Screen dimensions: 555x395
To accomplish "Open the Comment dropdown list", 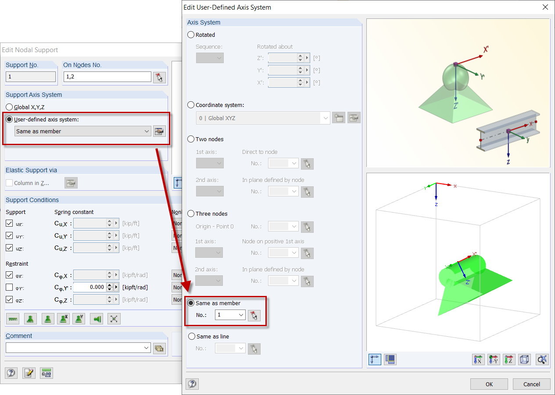I will click(x=146, y=348).
